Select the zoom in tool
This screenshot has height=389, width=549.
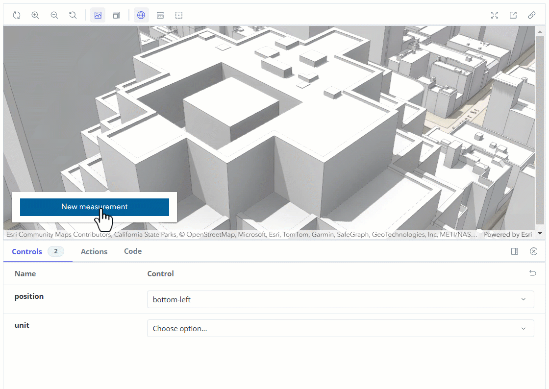[35, 15]
